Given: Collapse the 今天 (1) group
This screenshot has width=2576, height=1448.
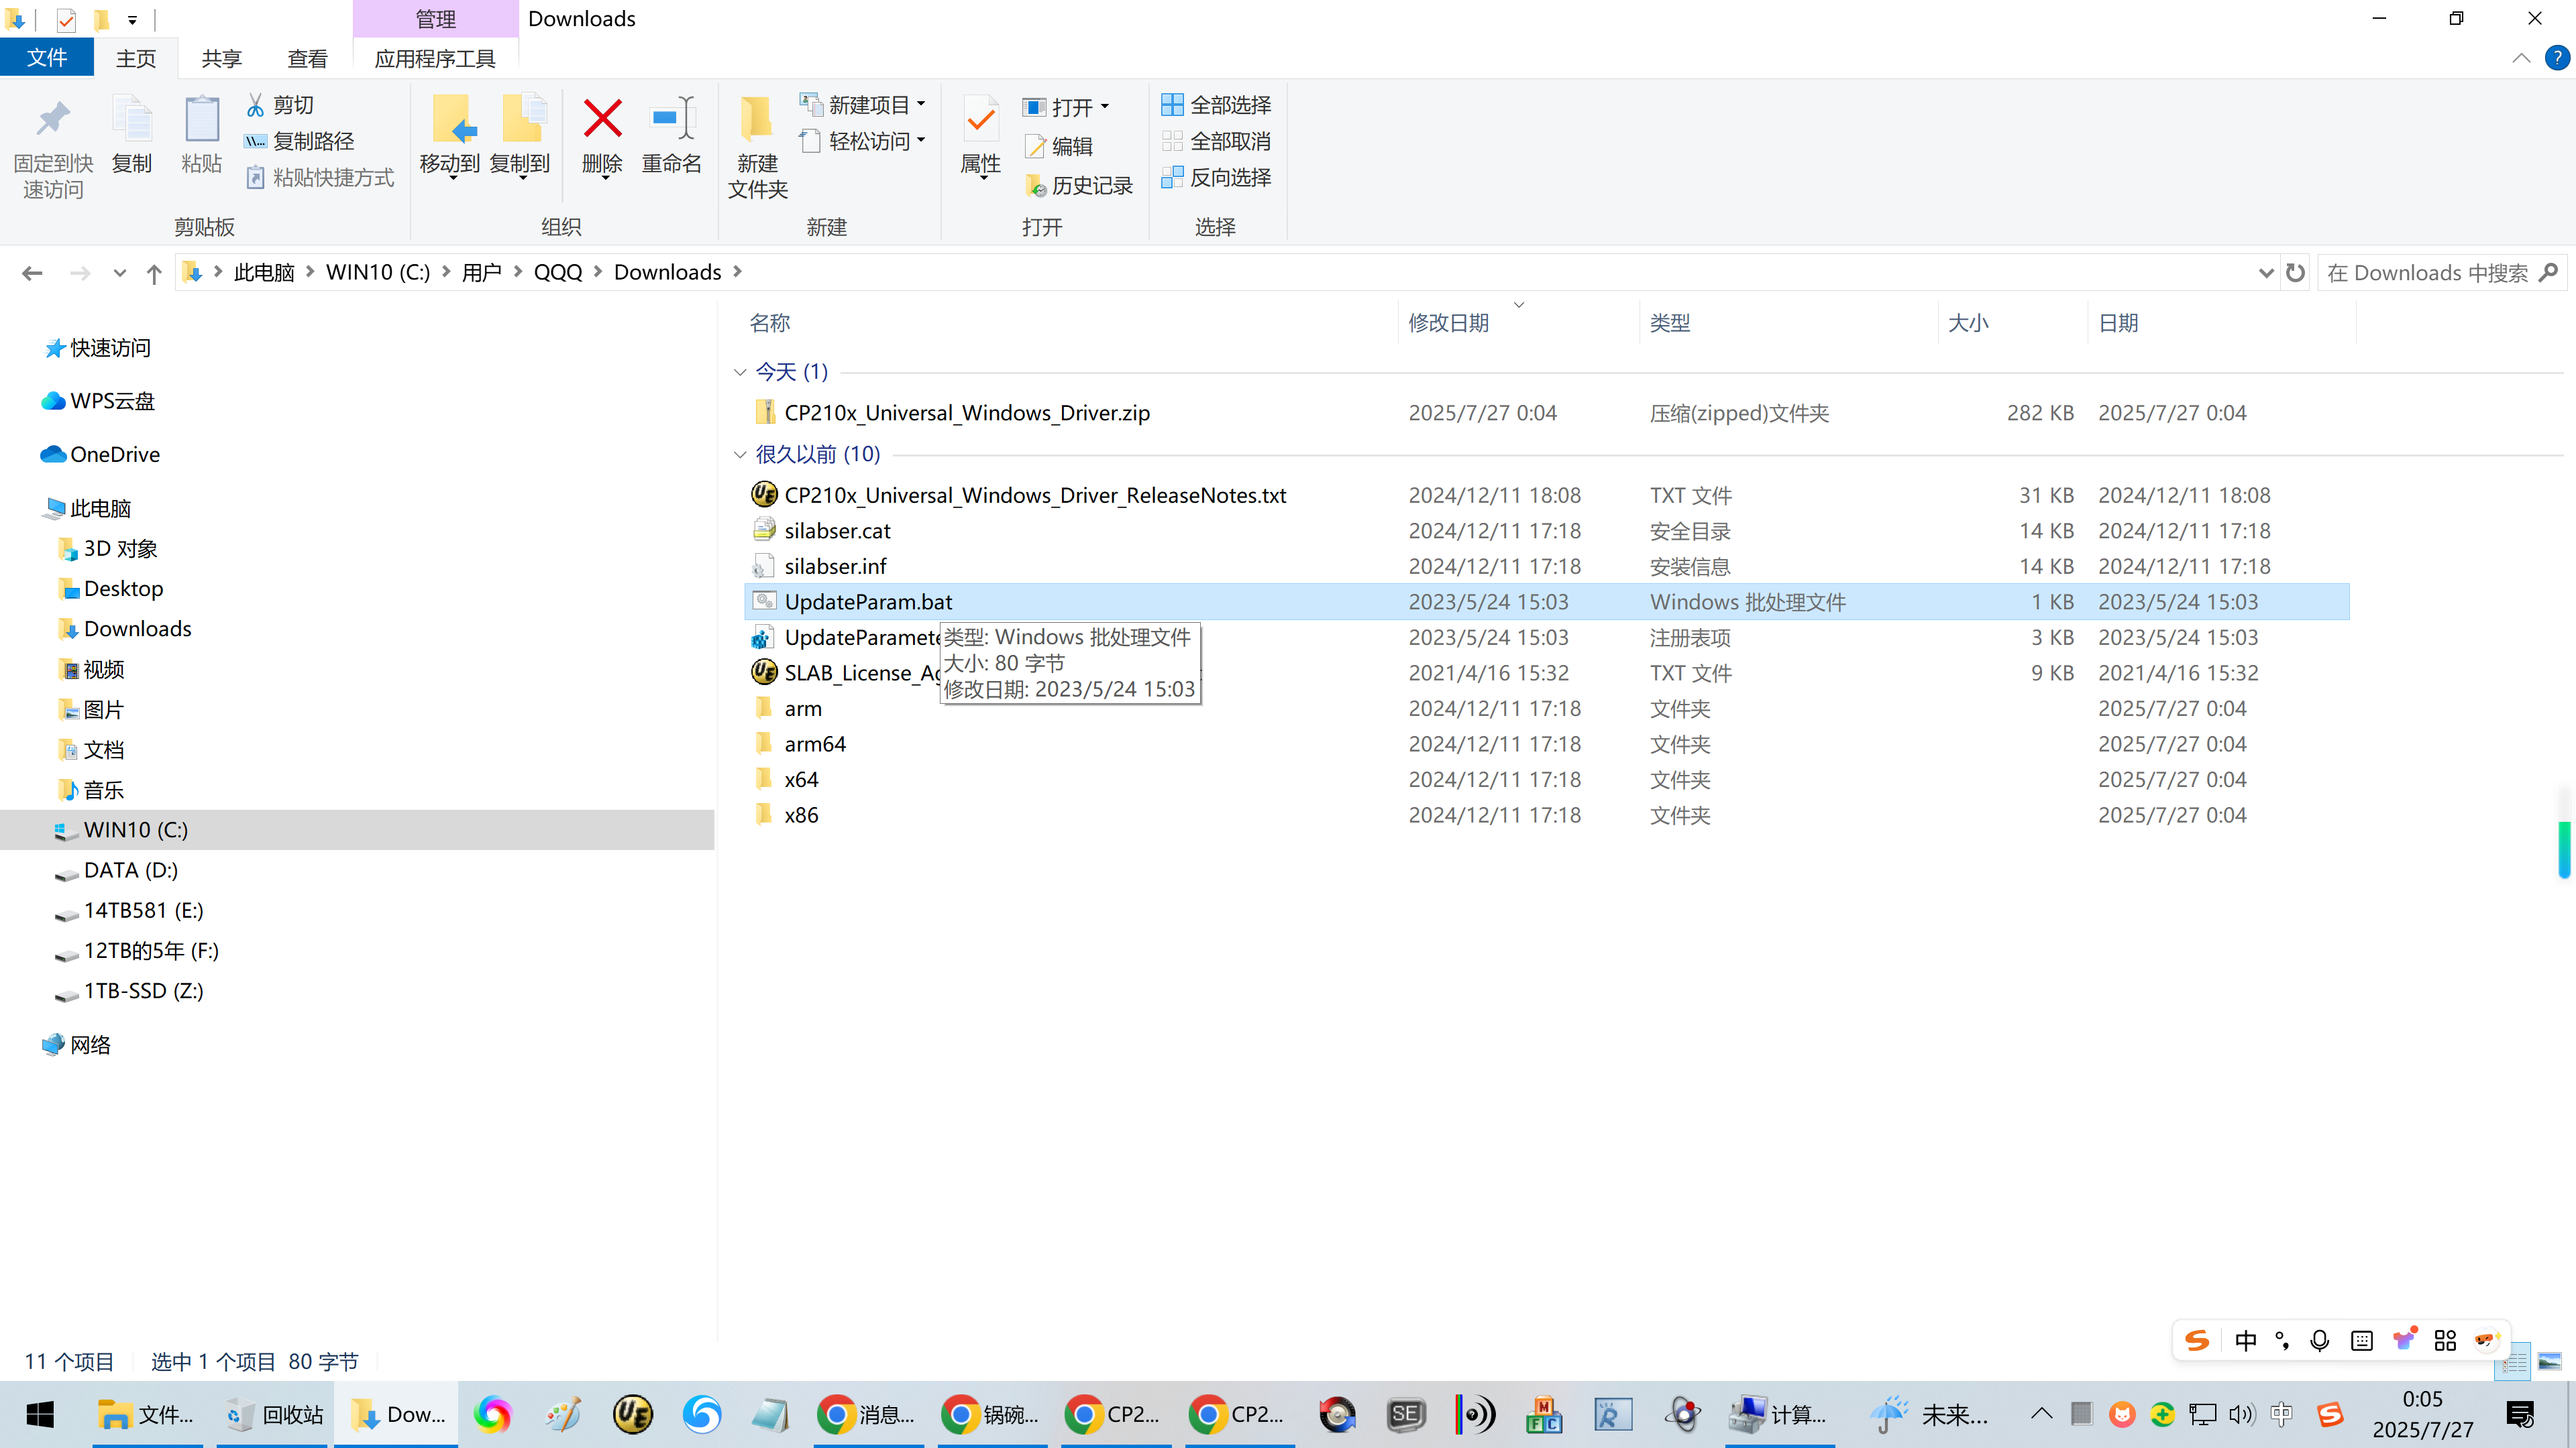Looking at the screenshot, I should pyautogui.click(x=740, y=372).
